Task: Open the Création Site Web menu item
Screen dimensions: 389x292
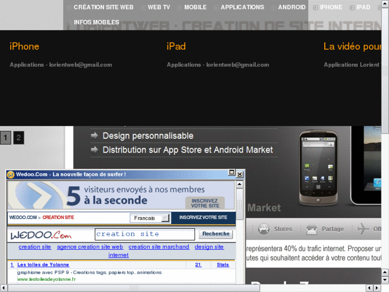Action: (103, 7)
